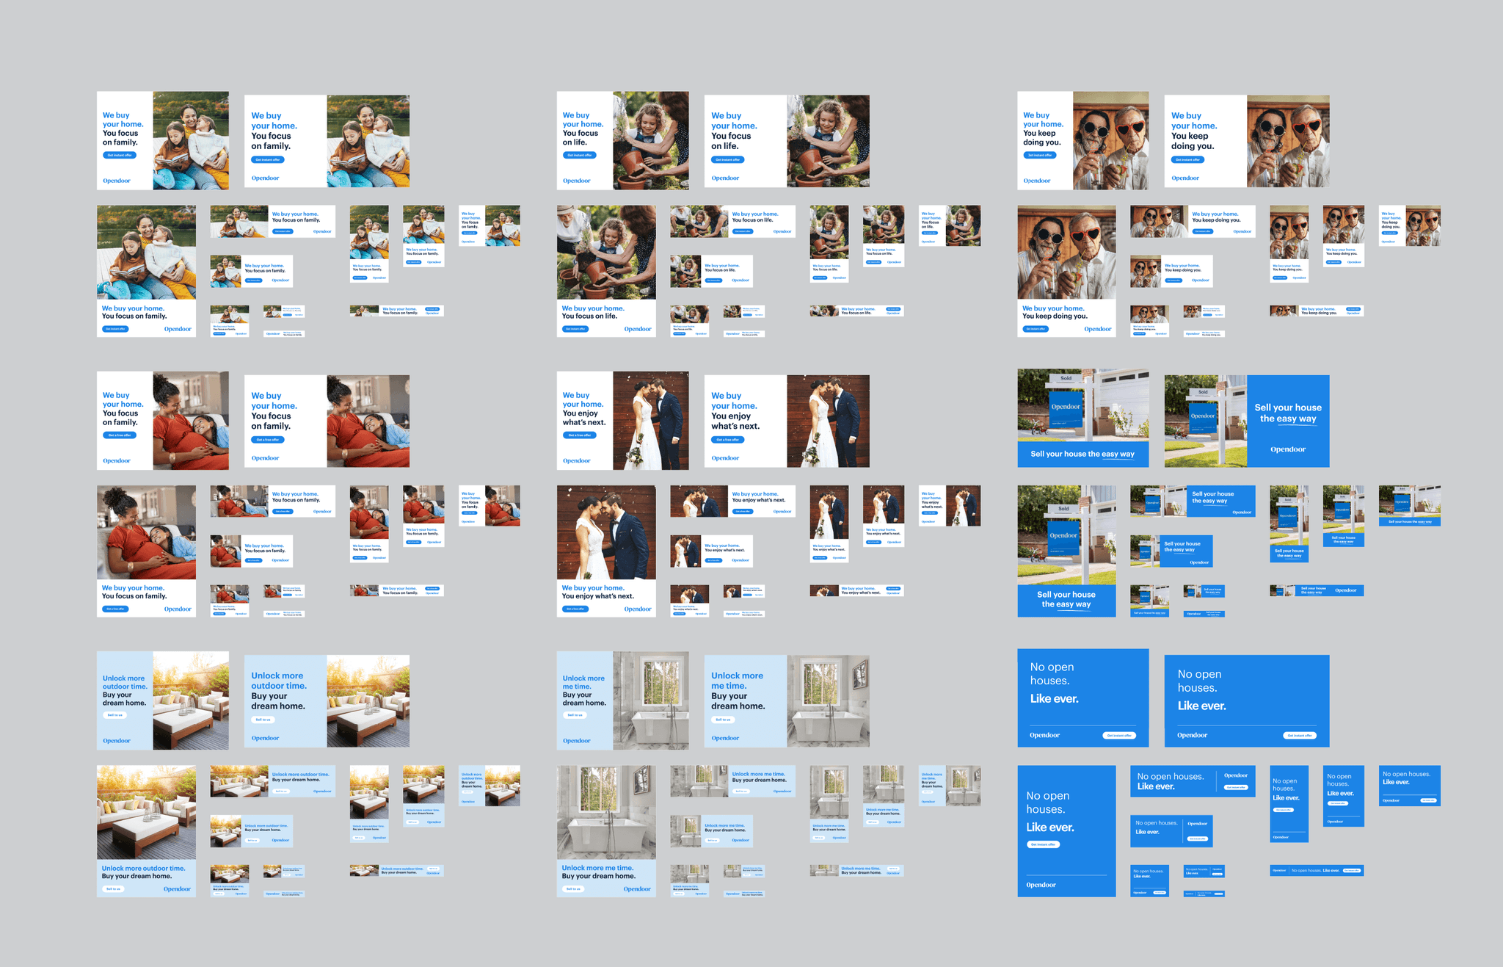Select the long thin wedding couple banner
Viewport: 1503px width, 967px height.
point(856,590)
